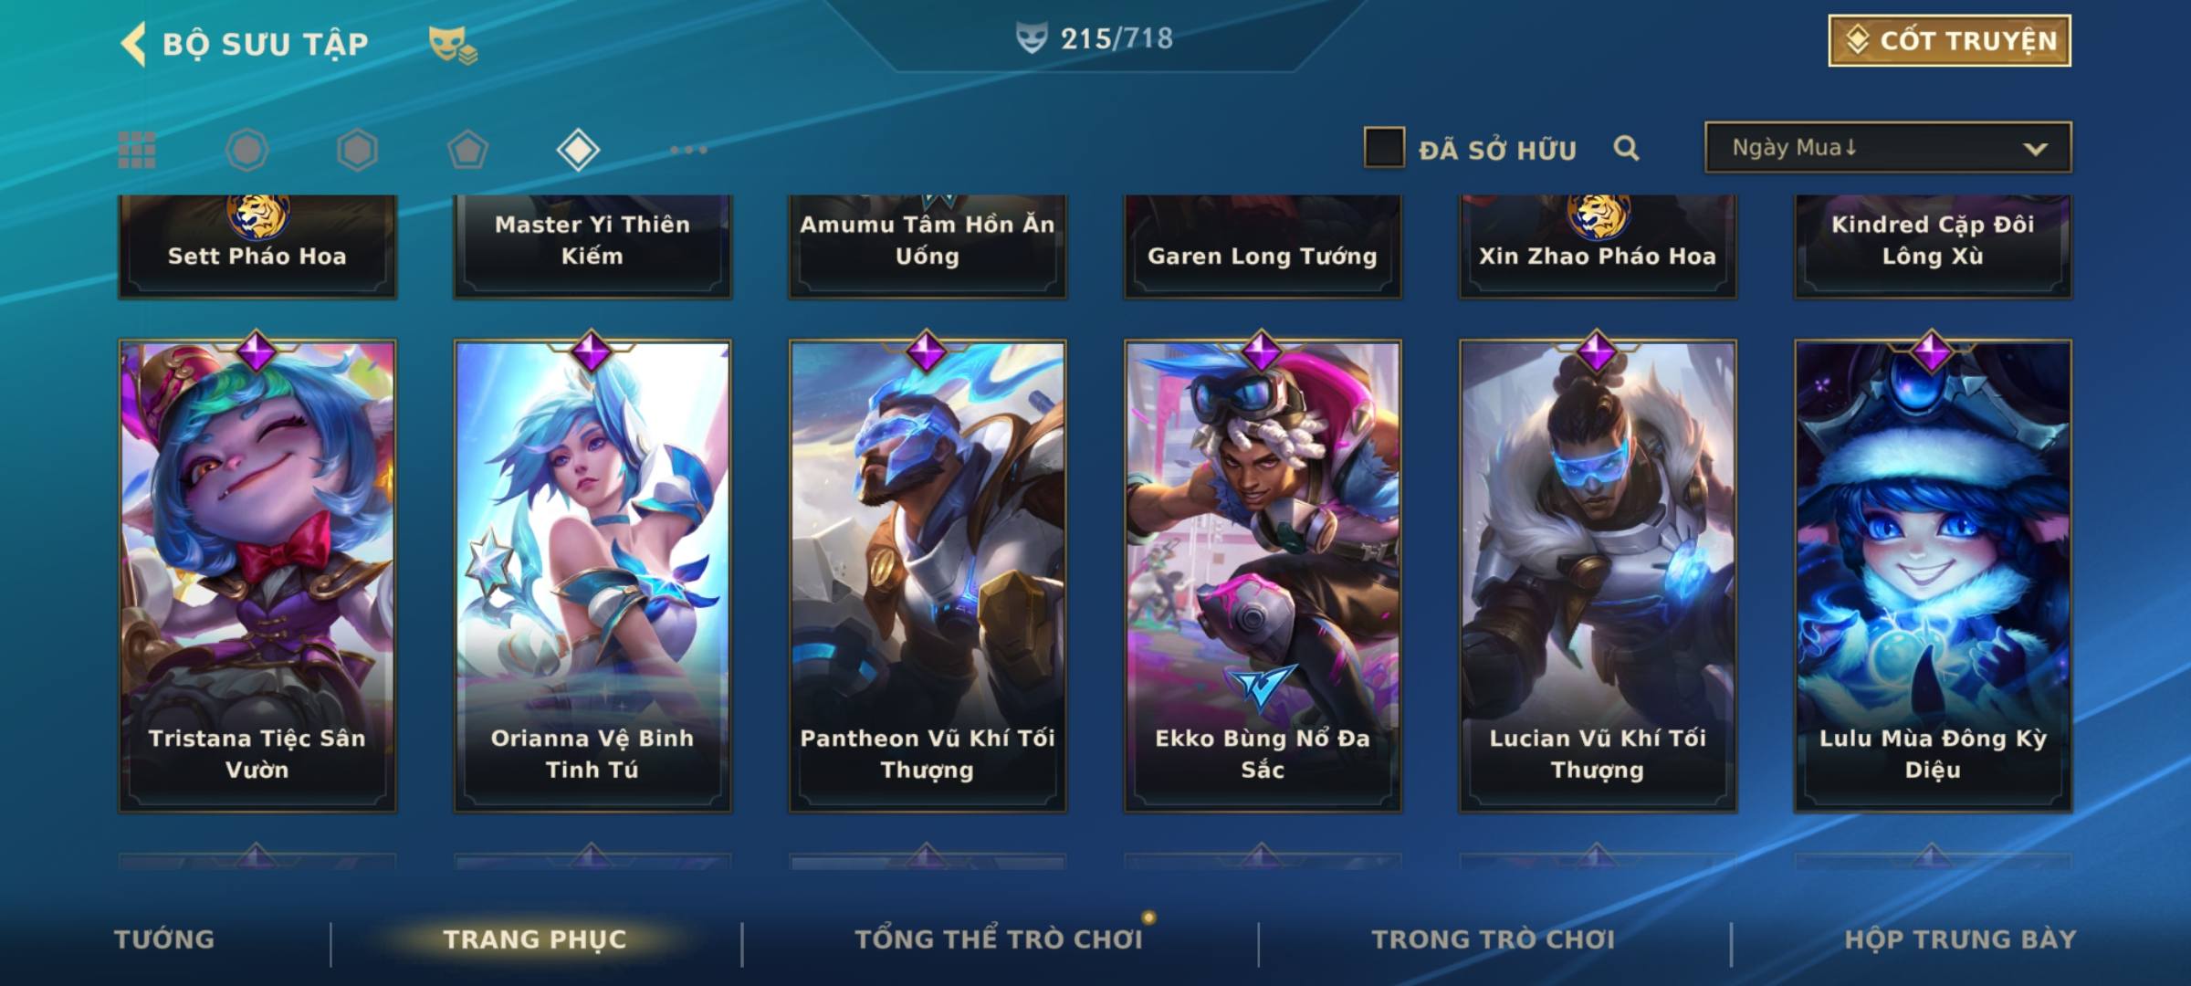
Task: Select the all-skins grid filter icon
Action: [x=137, y=150]
